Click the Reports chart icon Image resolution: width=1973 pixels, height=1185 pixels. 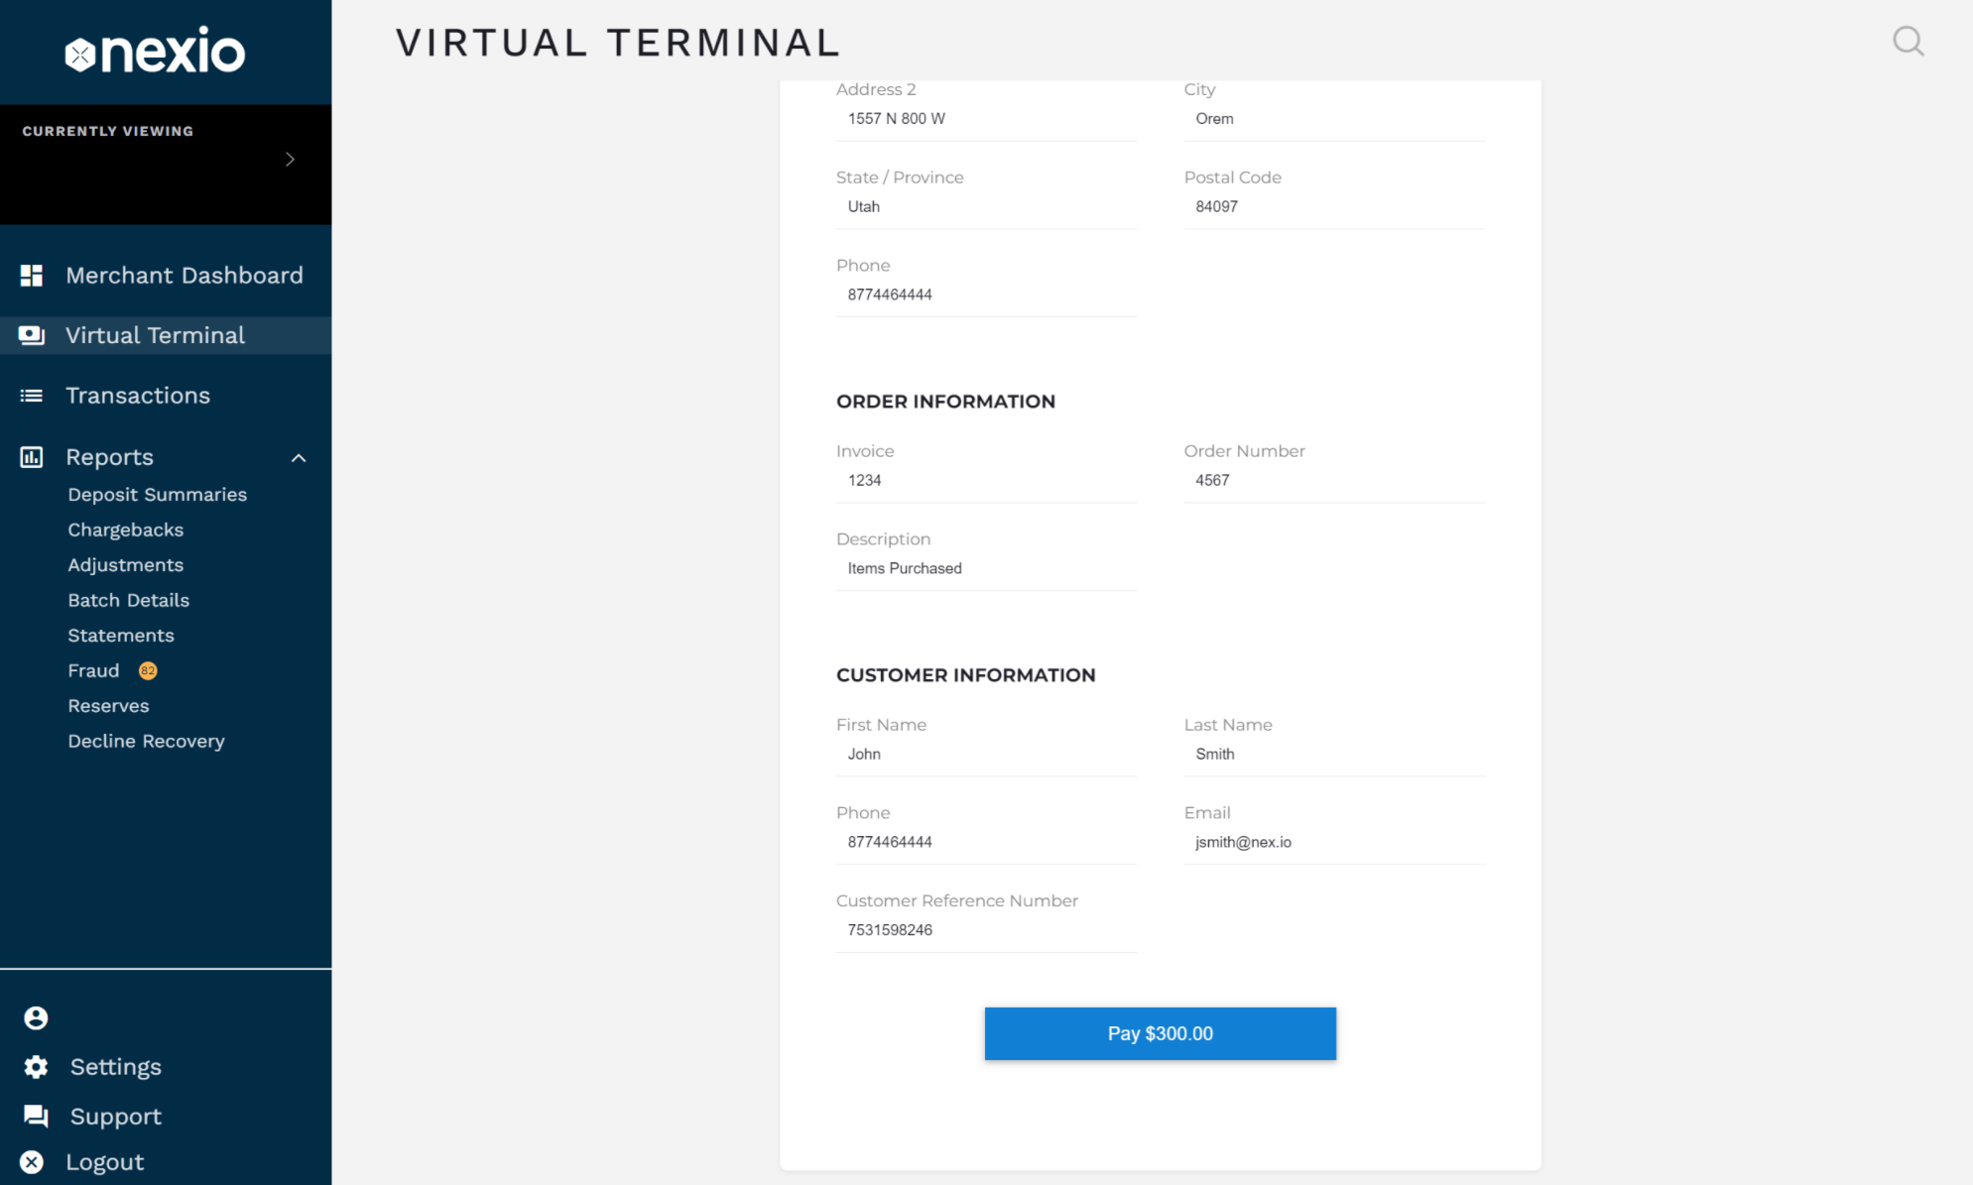pos(32,457)
